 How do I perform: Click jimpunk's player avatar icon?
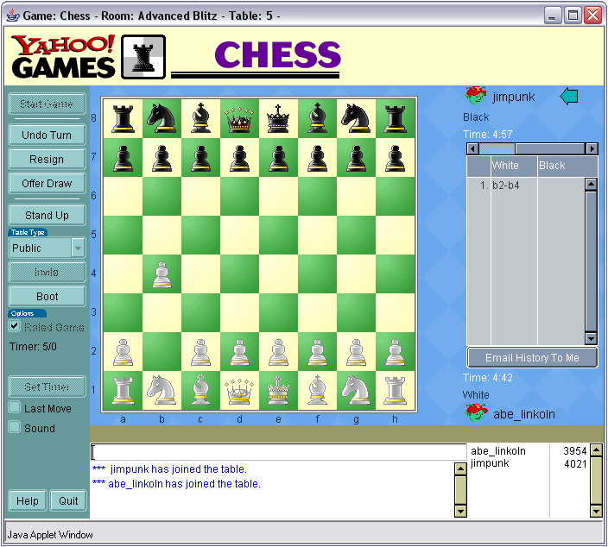point(476,95)
